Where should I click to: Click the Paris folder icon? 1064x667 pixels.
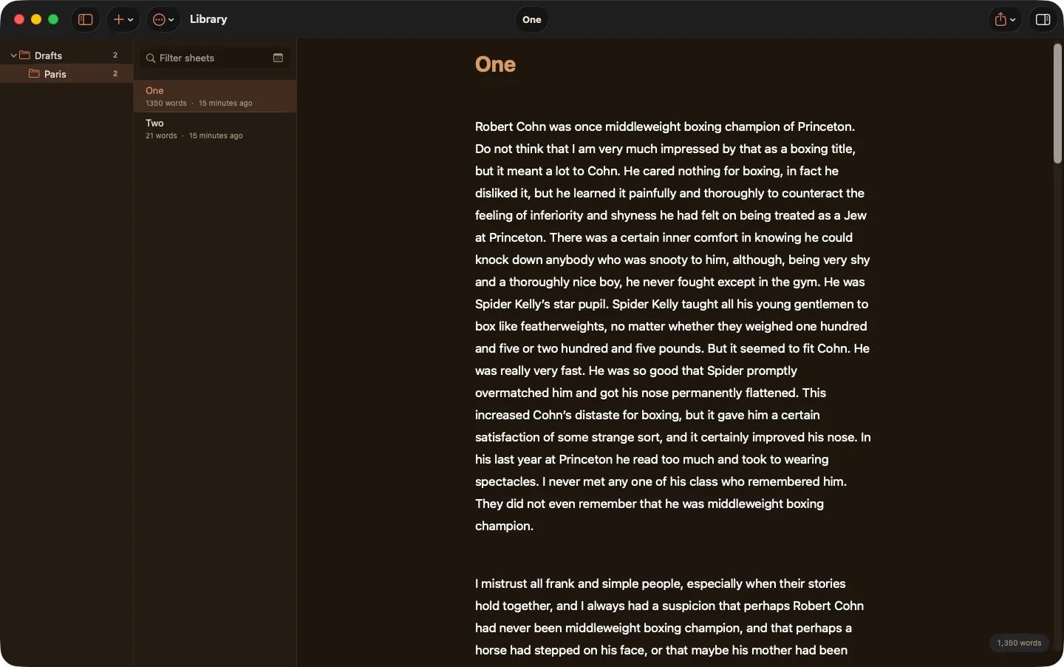pos(34,73)
